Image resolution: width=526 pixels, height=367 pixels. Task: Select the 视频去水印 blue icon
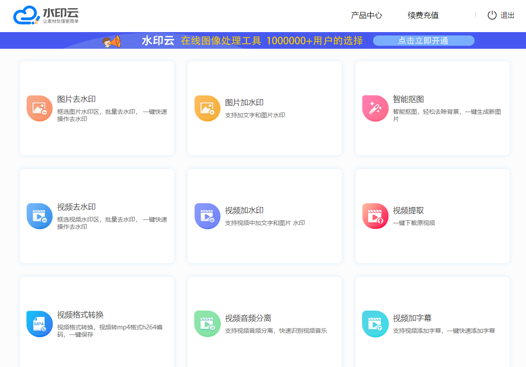click(x=39, y=216)
